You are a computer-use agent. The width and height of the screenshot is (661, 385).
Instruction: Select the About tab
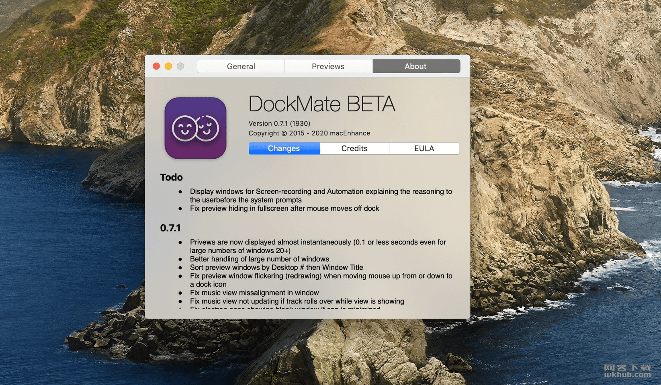(416, 66)
